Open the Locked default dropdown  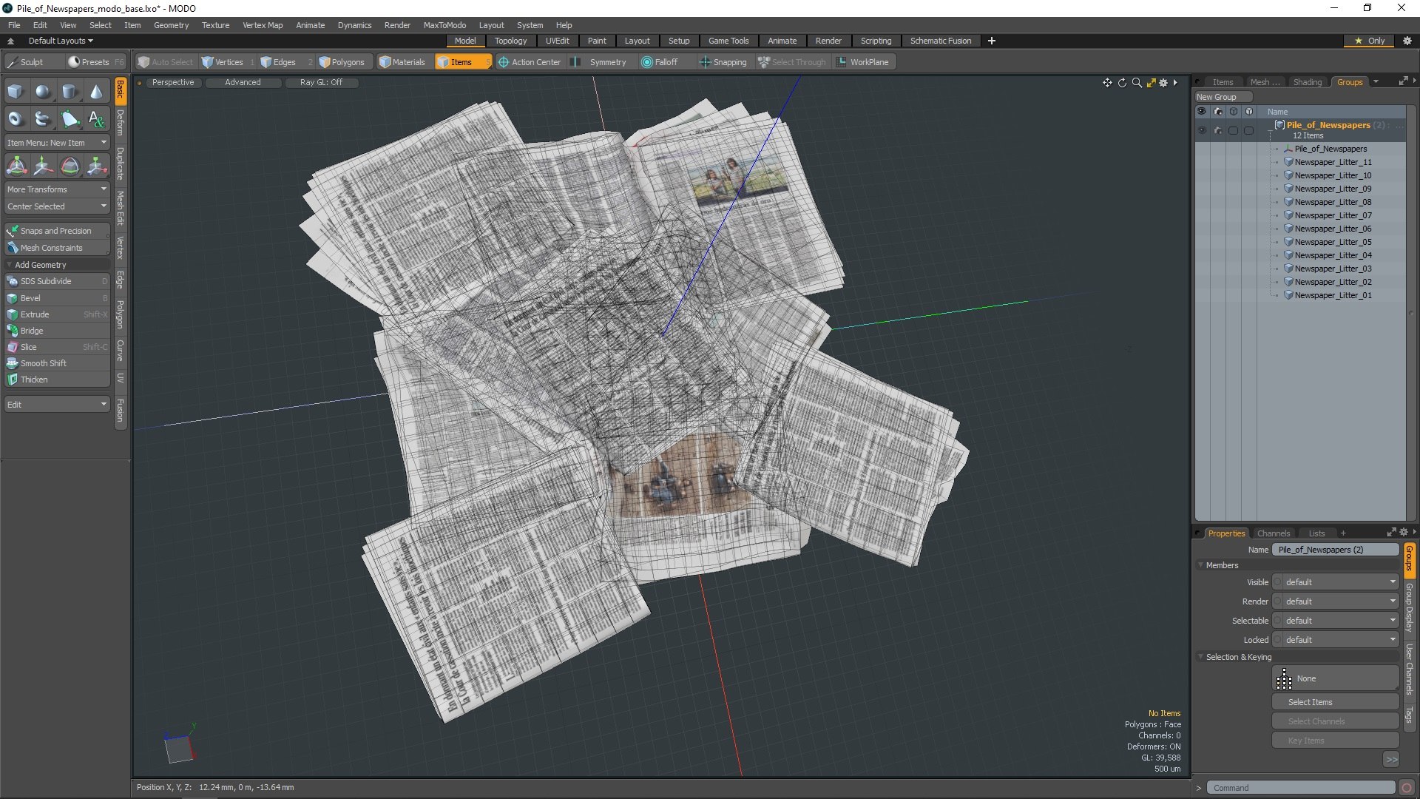pos(1336,640)
